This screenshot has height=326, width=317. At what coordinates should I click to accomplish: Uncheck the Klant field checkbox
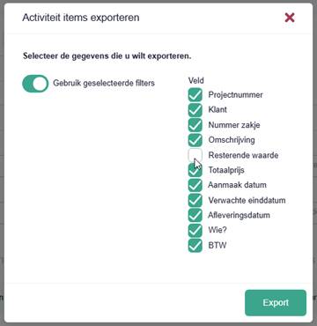pos(195,110)
